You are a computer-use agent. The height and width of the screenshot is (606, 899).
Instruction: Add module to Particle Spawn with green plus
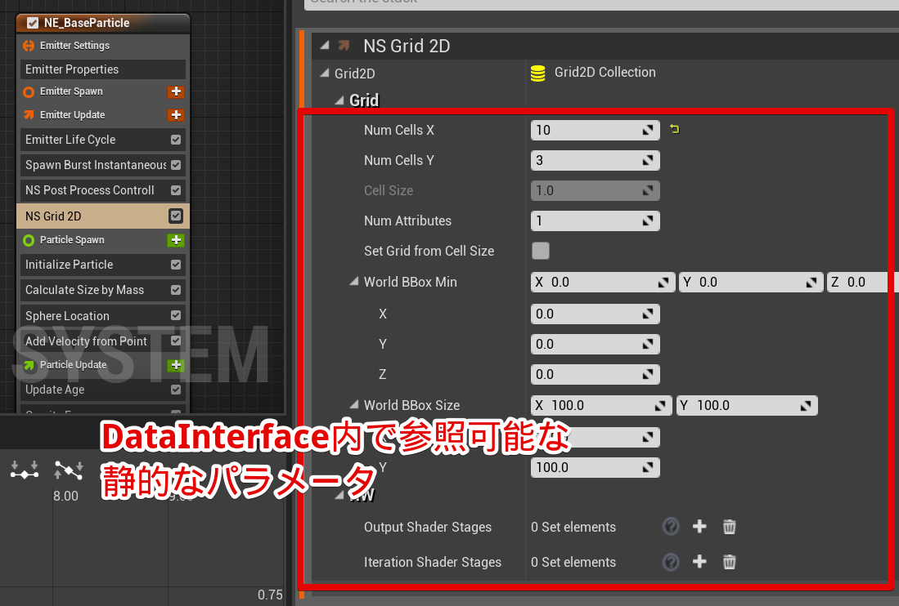pyautogui.click(x=176, y=240)
